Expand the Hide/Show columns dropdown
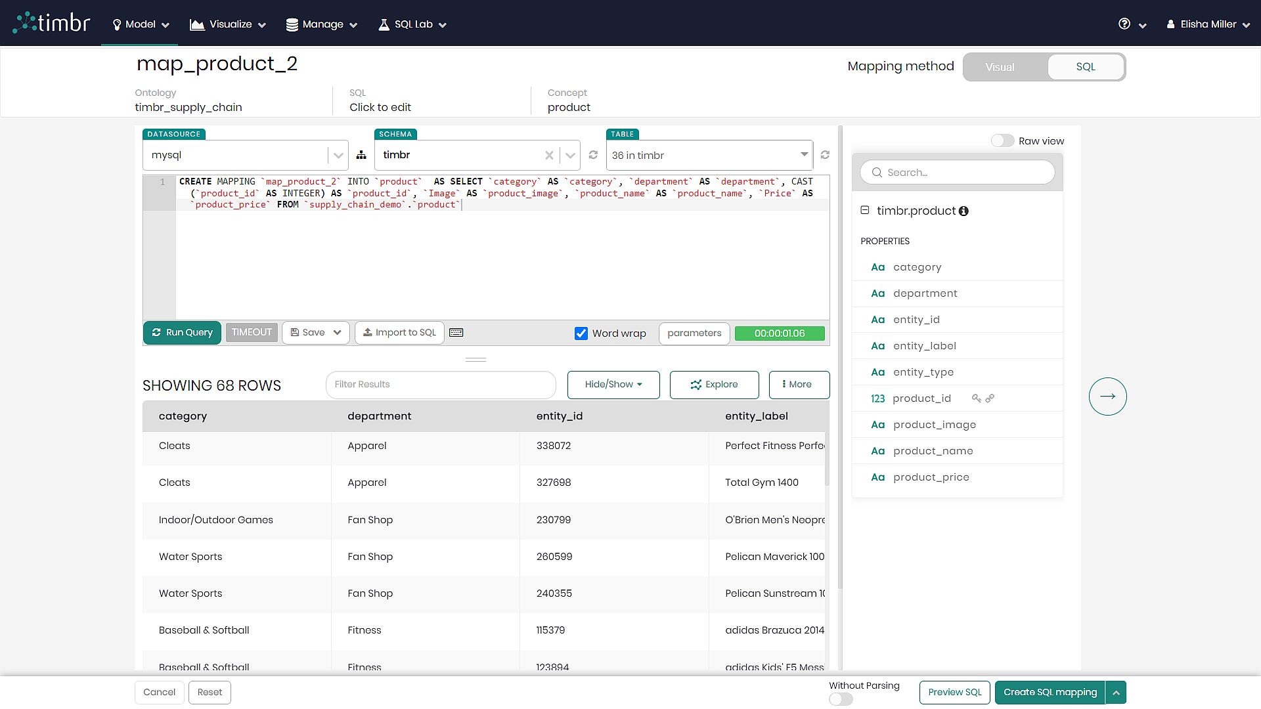1261x709 pixels. (613, 385)
